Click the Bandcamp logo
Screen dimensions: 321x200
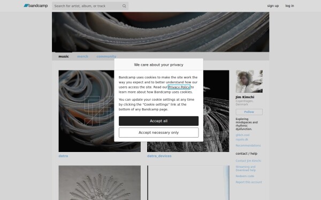tap(36, 6)
